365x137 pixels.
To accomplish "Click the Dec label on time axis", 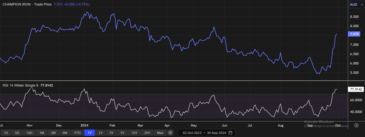I will (x=59, y=125).
